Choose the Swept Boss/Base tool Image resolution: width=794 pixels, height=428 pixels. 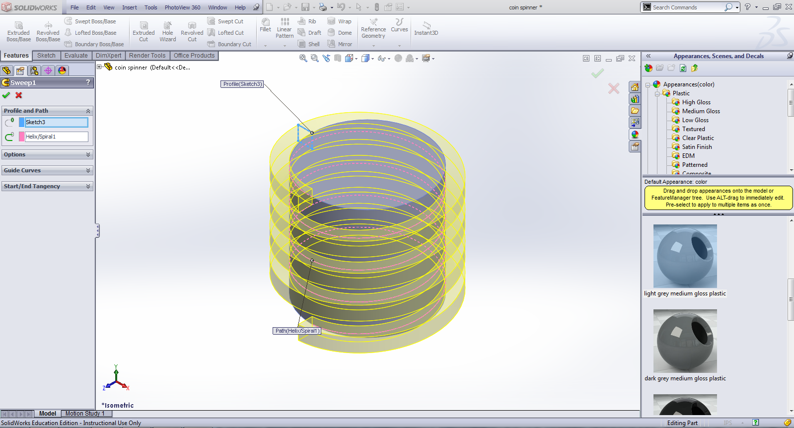pyautogui.click(x=90, y=21)
